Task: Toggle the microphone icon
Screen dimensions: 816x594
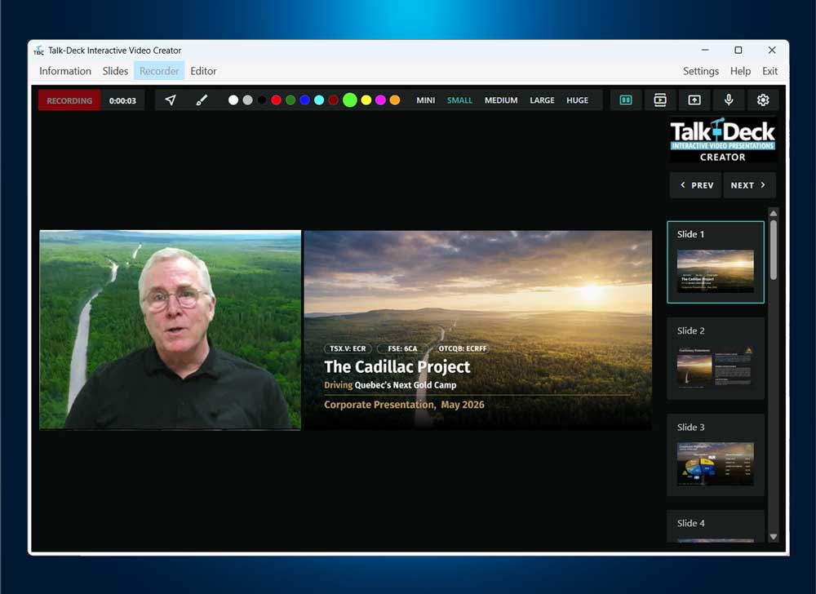Action: 729,100
